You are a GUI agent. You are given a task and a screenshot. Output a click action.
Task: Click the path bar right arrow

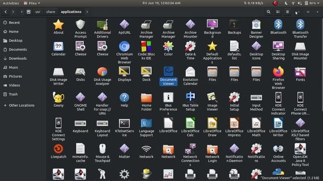87,12
